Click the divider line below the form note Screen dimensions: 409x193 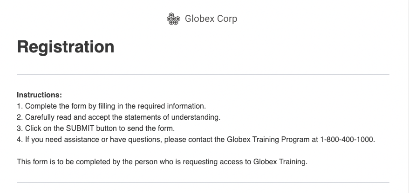tap(203, 183)
